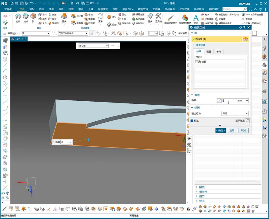Open the 工具箱 toolbox icon

[159, 17]
